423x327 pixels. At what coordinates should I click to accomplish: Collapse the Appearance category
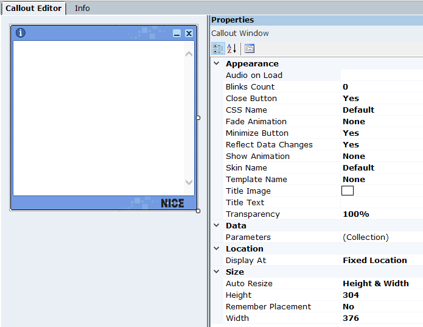216,63
